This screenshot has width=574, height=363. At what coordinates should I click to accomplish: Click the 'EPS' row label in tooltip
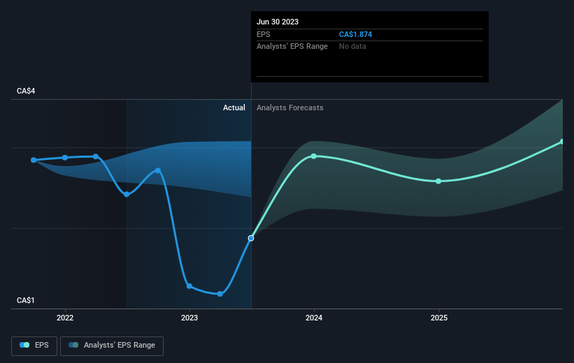pos(264,34)
